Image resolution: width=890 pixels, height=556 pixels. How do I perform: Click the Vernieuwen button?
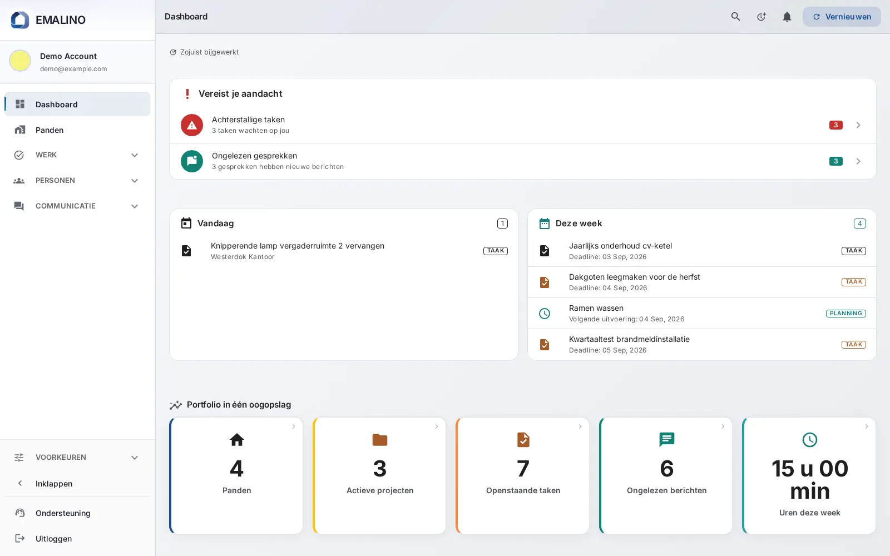coord(842,17)
